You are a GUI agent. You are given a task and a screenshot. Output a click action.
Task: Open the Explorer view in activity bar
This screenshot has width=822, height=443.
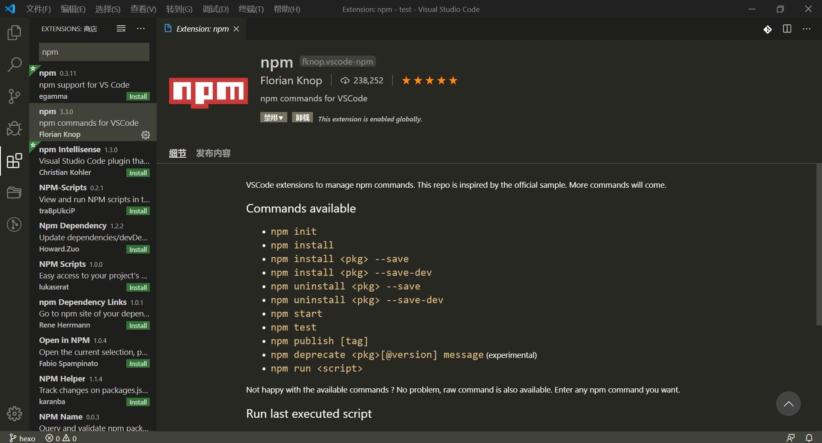(14, 33)
